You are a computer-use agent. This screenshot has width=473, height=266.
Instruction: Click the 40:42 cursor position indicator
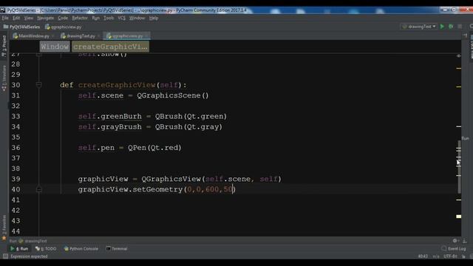pos(423,256)
